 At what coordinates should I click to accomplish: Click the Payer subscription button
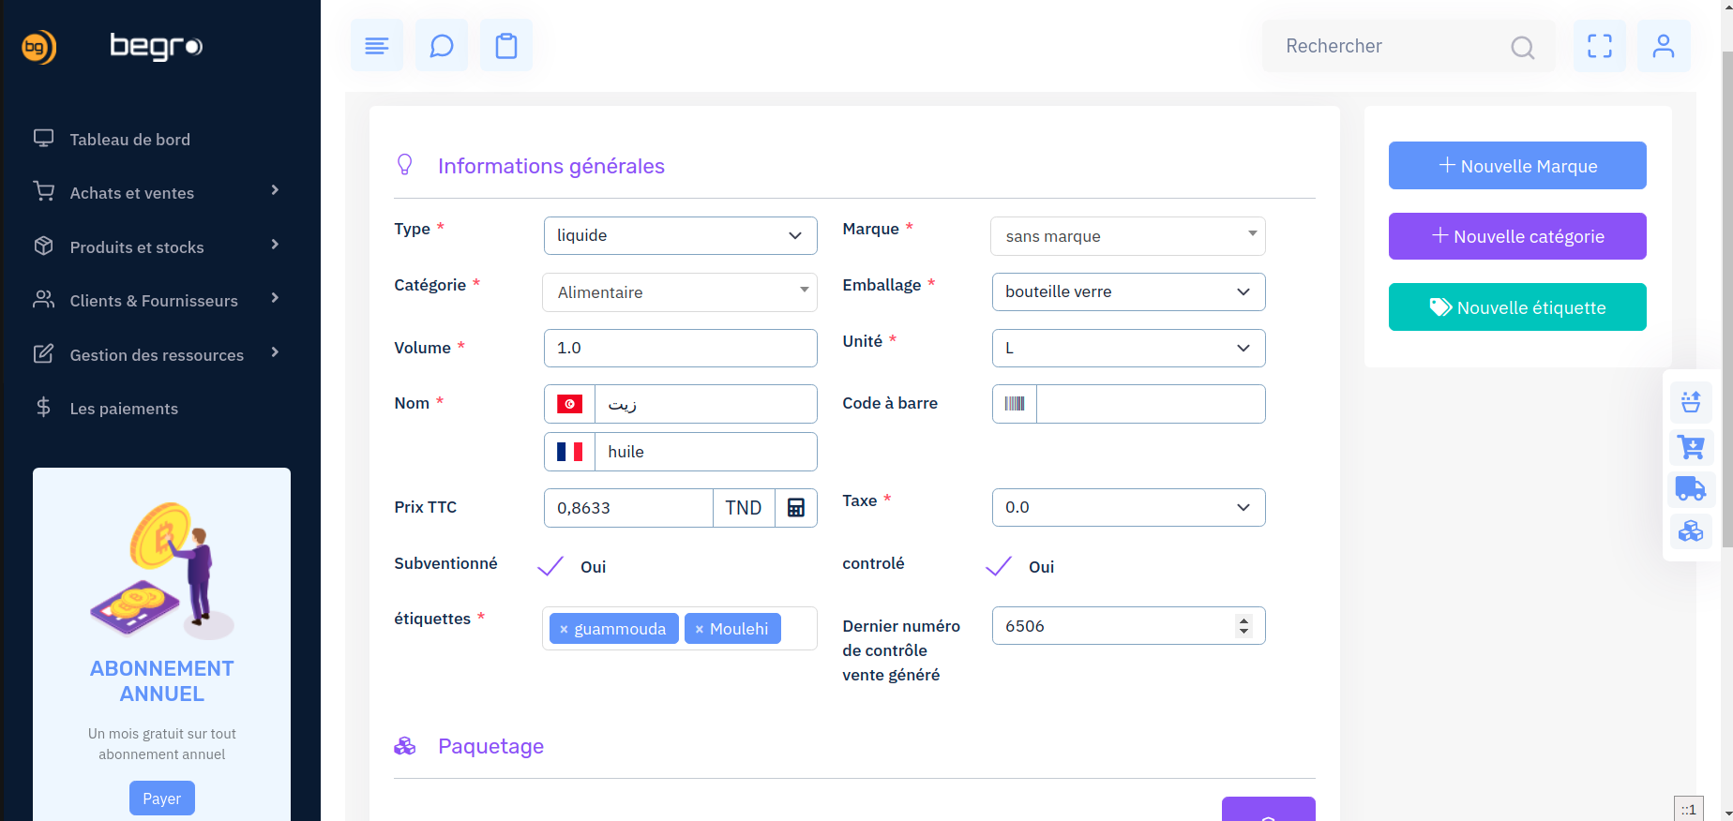[162, 799]
